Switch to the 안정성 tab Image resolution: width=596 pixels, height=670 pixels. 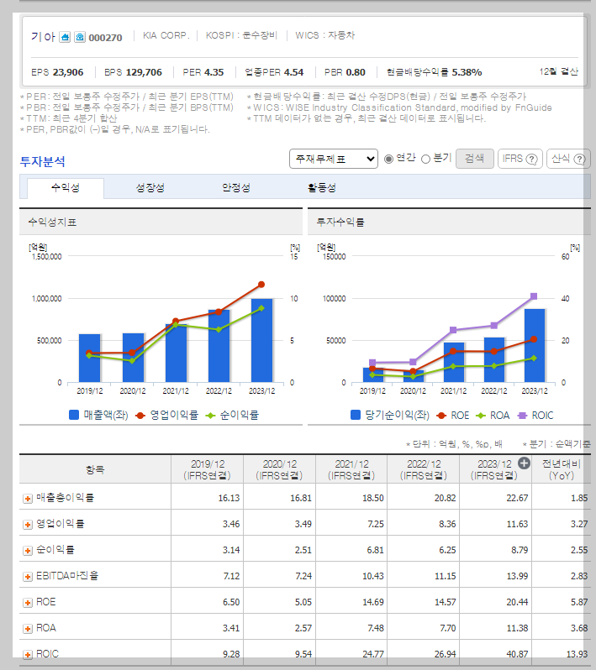click(235, 188)
